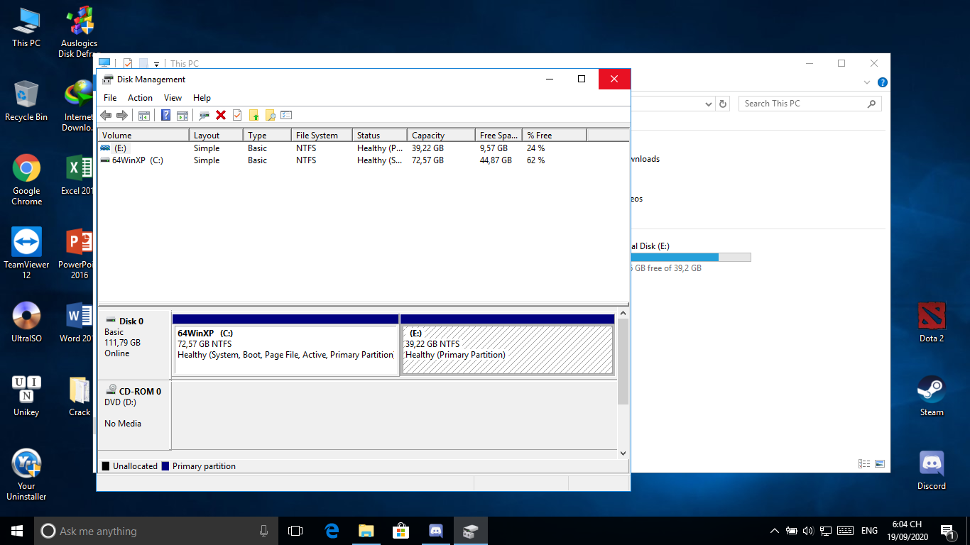Sort by the File System column header

(322, 135)
